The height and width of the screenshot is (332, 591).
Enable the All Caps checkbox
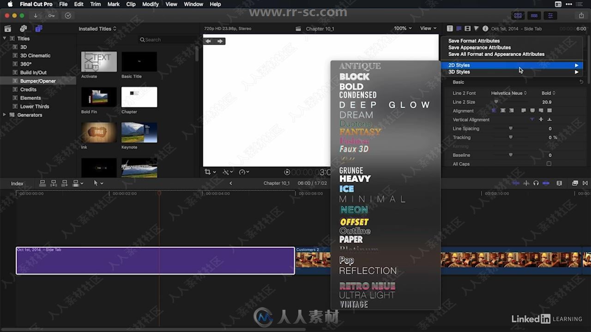[549, 164]
